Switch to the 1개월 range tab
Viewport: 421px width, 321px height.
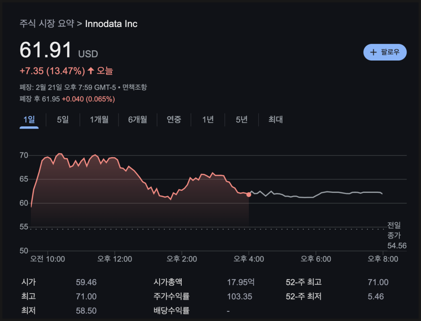coord(99,119)
